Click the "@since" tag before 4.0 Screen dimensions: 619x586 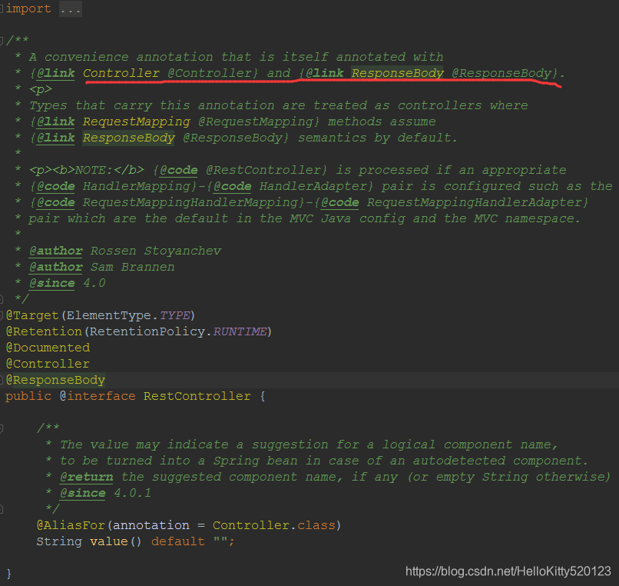tap(51, 283)
